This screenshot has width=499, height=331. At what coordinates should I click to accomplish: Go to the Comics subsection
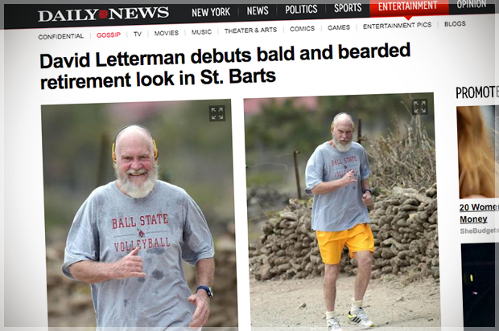(x=302, y=29)
